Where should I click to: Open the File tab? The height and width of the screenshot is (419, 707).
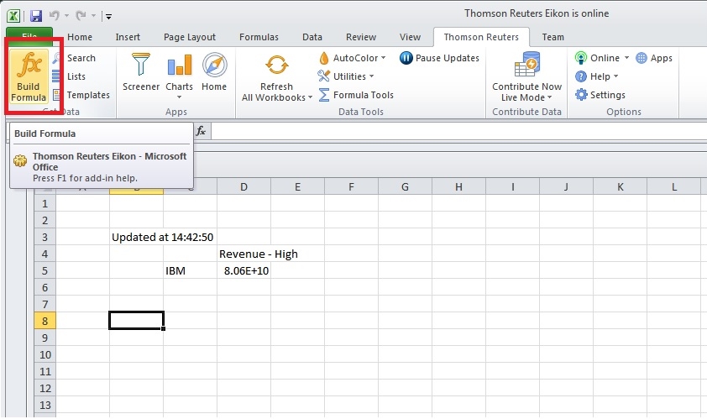[29, 37]
